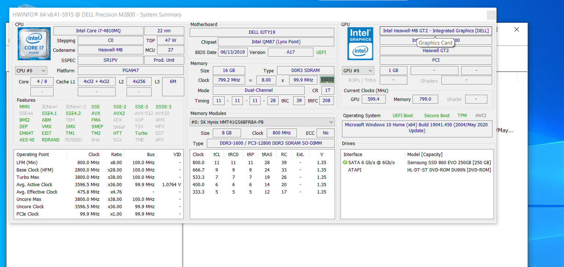Image resolution: width=564 pixels, height=267 pixels.
Task: Click the L2 cache value 4x256
Action: [x=139, y=82]
